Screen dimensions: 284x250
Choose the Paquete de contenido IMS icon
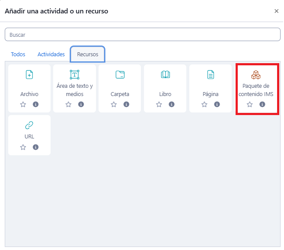(256, 75)
